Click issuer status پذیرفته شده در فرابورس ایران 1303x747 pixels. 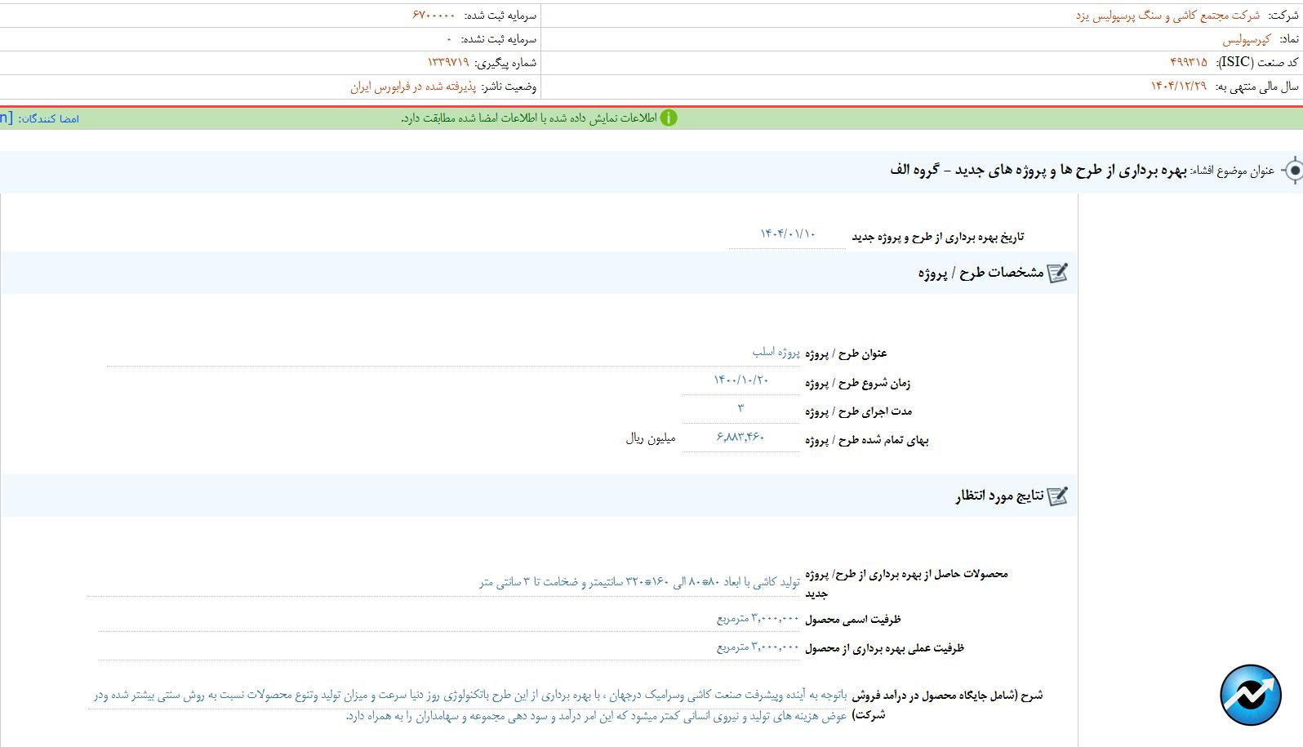tap(413, 87)
